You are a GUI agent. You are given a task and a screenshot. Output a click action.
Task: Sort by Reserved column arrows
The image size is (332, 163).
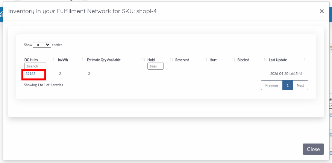(206, 60)
